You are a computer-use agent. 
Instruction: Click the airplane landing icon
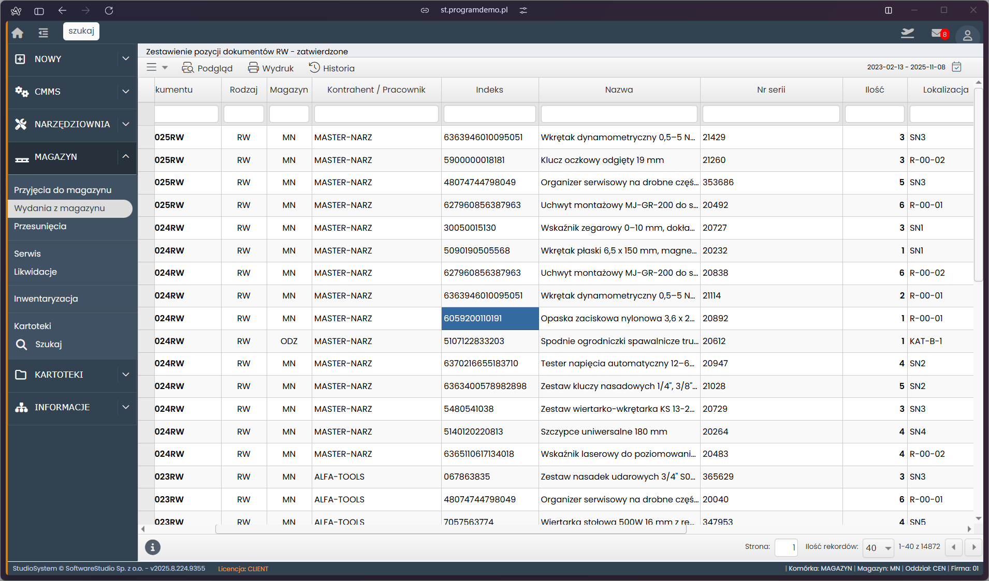(907, 33)
